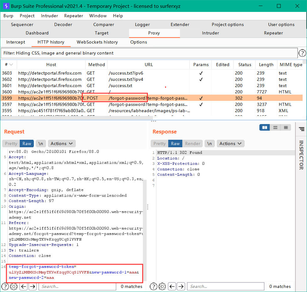The width and height of the screenshot is (307, 292).
Task: Toggle Raw view in Request panel
Action: tap(27, 143)
